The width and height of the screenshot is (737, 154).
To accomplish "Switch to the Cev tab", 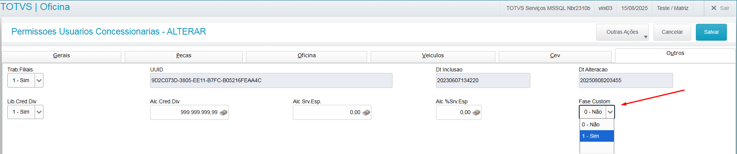I will tap(555, 56).
